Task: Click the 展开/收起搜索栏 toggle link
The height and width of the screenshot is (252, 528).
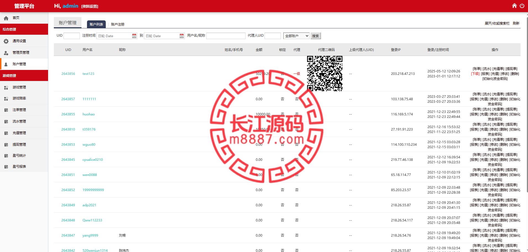Action: point(497,23)
